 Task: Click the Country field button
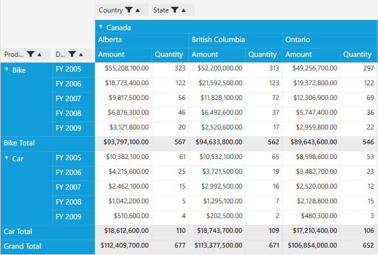coord(123,10)
